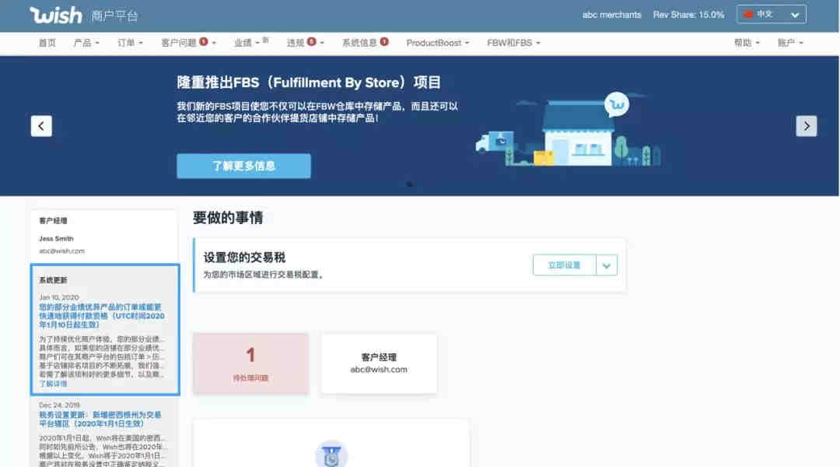This screenshot has width=840, height=467.
Task: Click the 商户平台 label beside logo
Action: point(114,16)
